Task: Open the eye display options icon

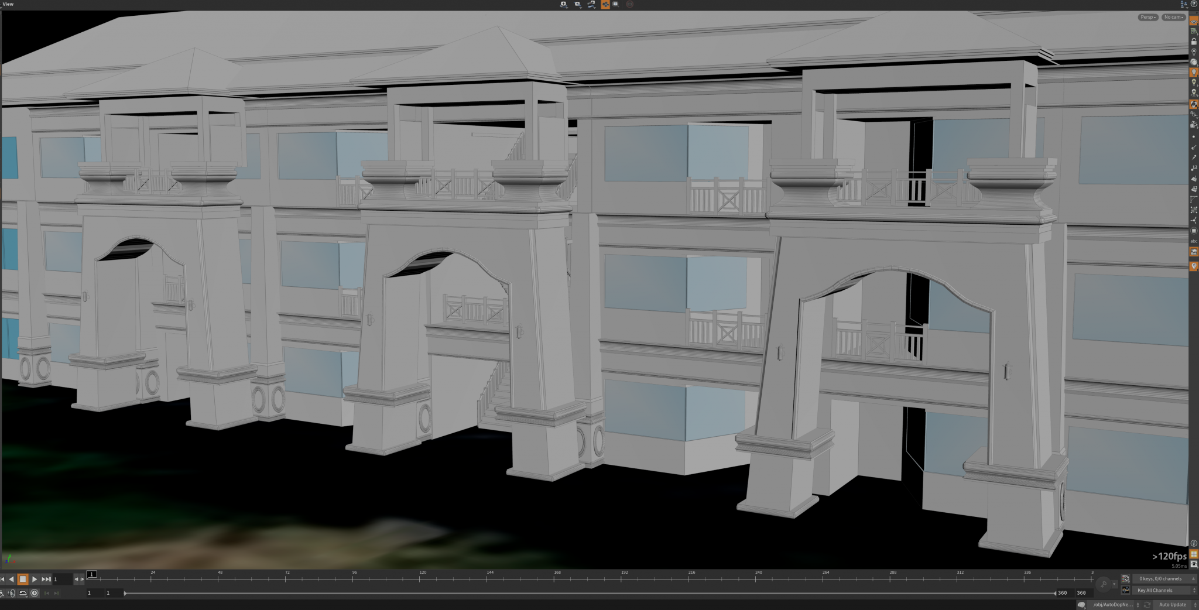Action: click(1194, 564)
